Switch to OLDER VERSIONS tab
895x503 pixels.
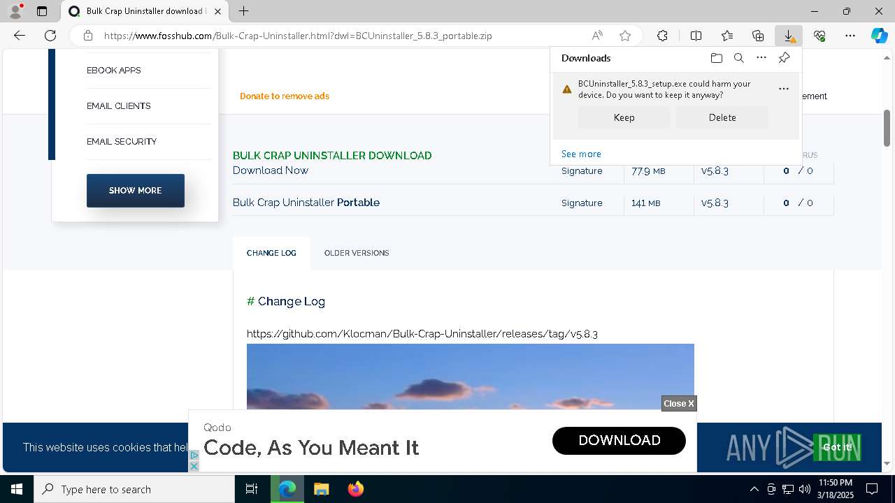pyautogui.click(x=357, y=253)
